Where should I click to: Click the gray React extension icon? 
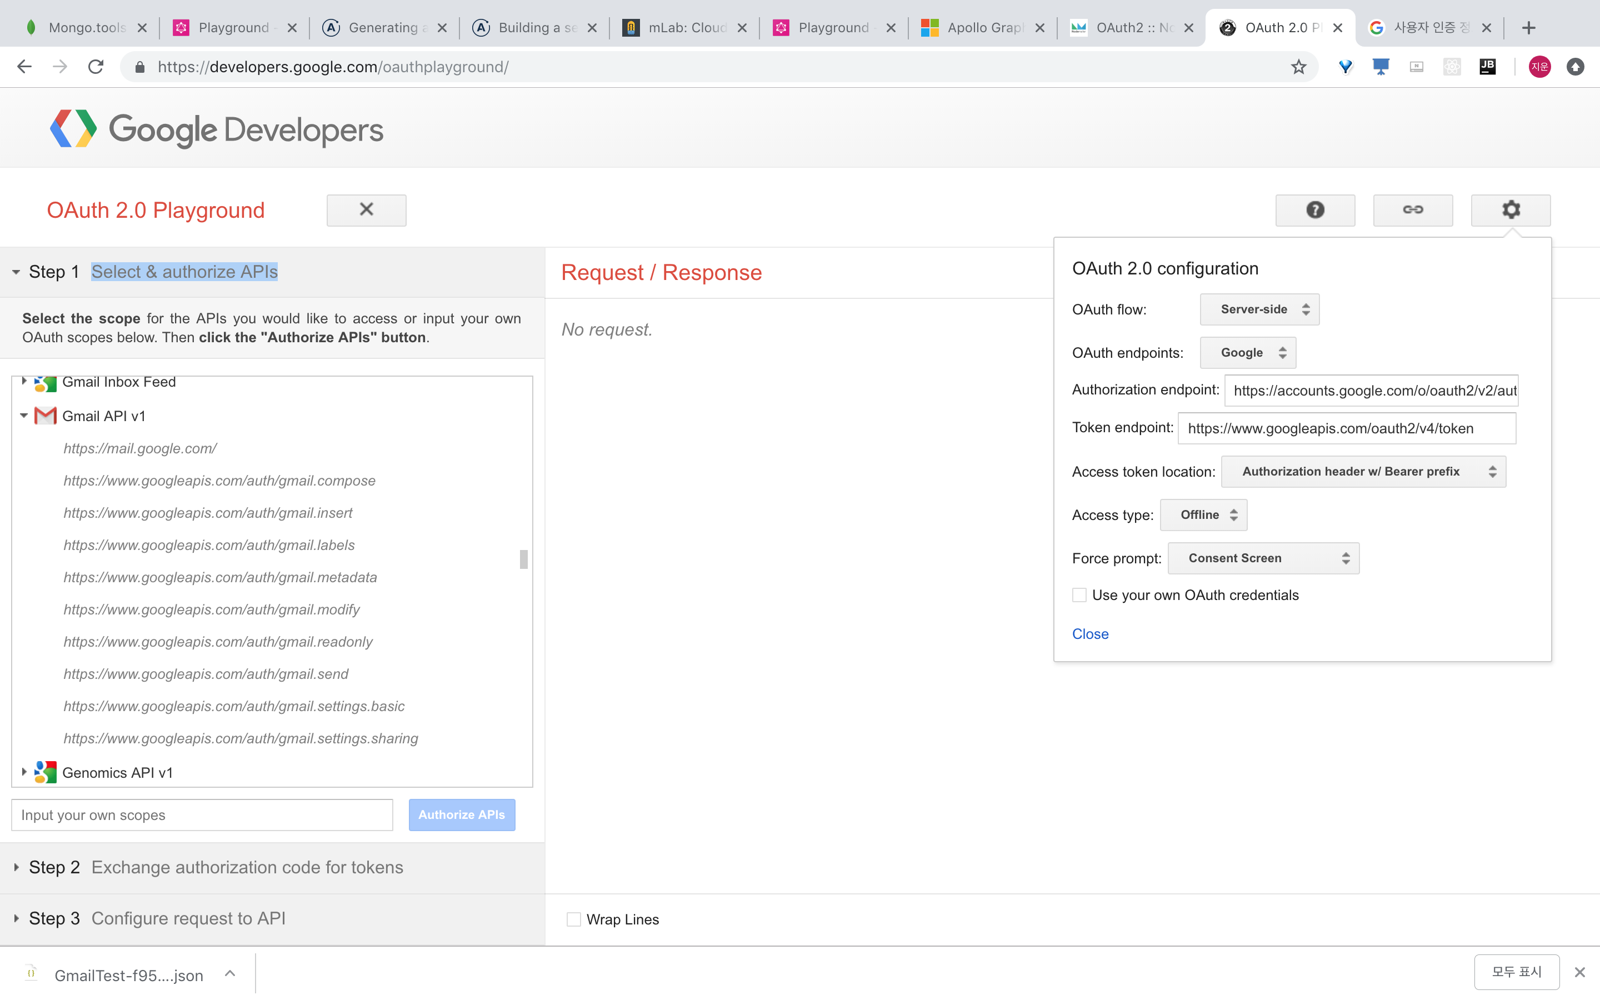(1451, 67)
